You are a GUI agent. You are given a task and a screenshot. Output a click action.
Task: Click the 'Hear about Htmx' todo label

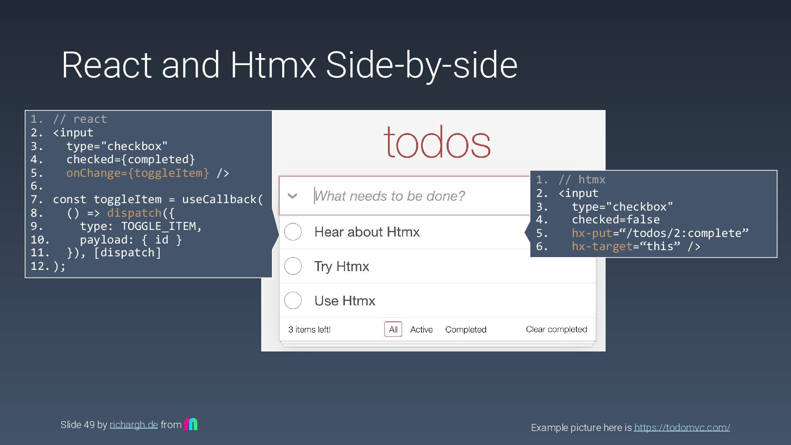(x=367, y=232)
